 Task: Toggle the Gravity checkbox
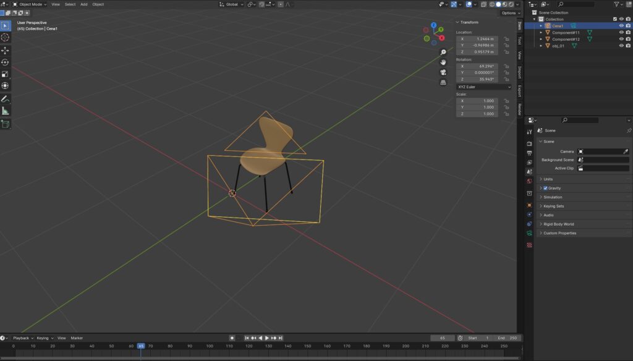545,188
